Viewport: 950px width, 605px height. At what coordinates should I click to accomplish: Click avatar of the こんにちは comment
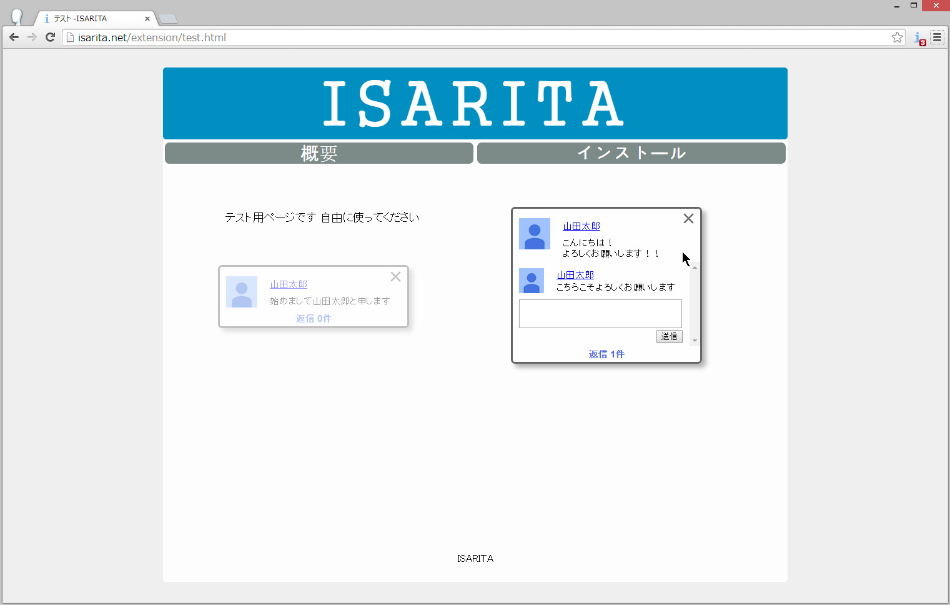[x=535, y=234]
